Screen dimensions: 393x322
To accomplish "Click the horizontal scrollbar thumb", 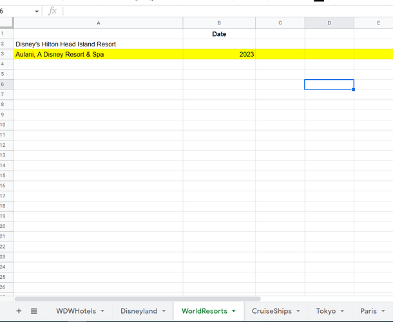I will point(138,299).
